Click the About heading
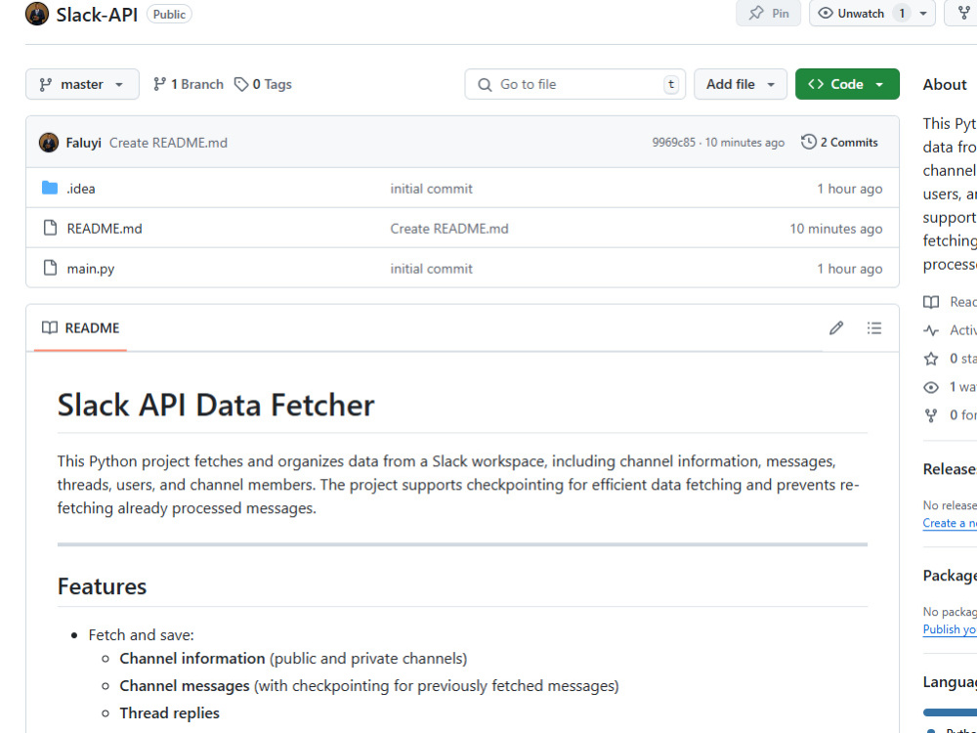Image resolution: width=977 pixels, height=733 pixels. click(x=945, y=85)
